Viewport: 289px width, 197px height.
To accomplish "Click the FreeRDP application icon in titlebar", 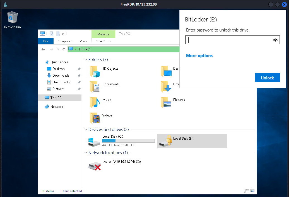I will point(5,4).
